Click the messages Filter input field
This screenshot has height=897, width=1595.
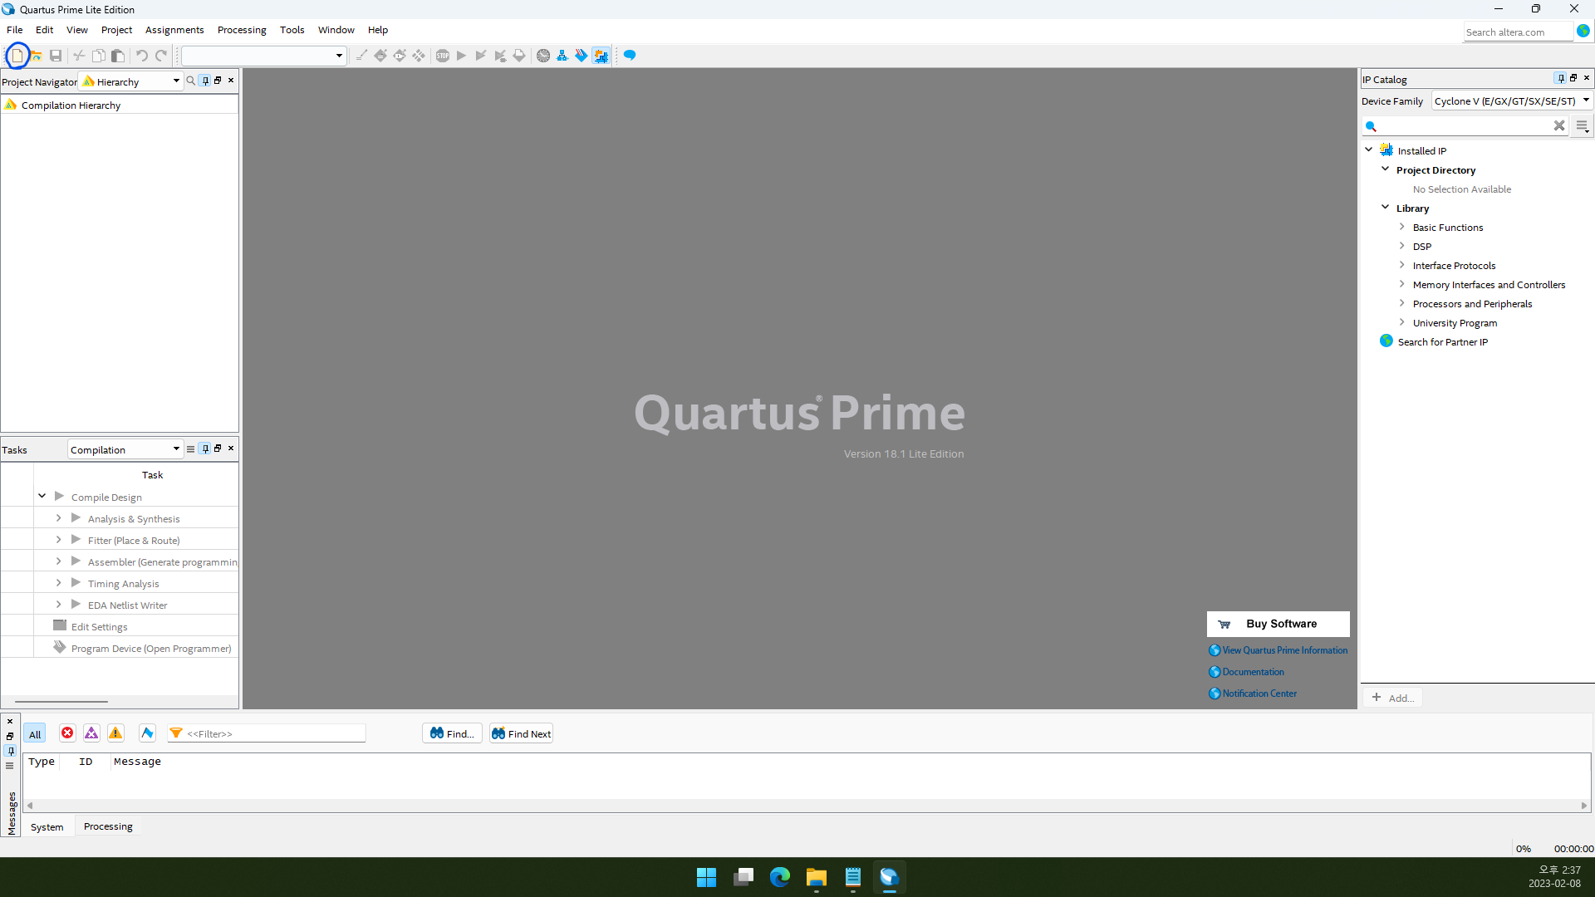coord(267,733)
